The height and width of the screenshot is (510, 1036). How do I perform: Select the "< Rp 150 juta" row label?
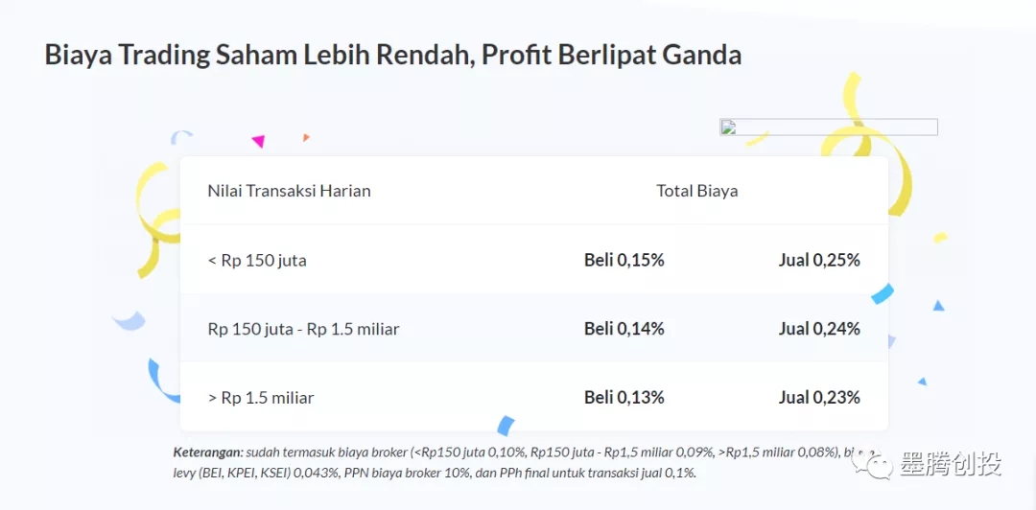(257, 260)
